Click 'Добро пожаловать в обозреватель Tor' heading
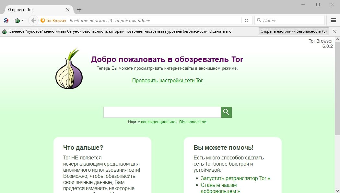This screenshot has width=340, height=193. 167,59
